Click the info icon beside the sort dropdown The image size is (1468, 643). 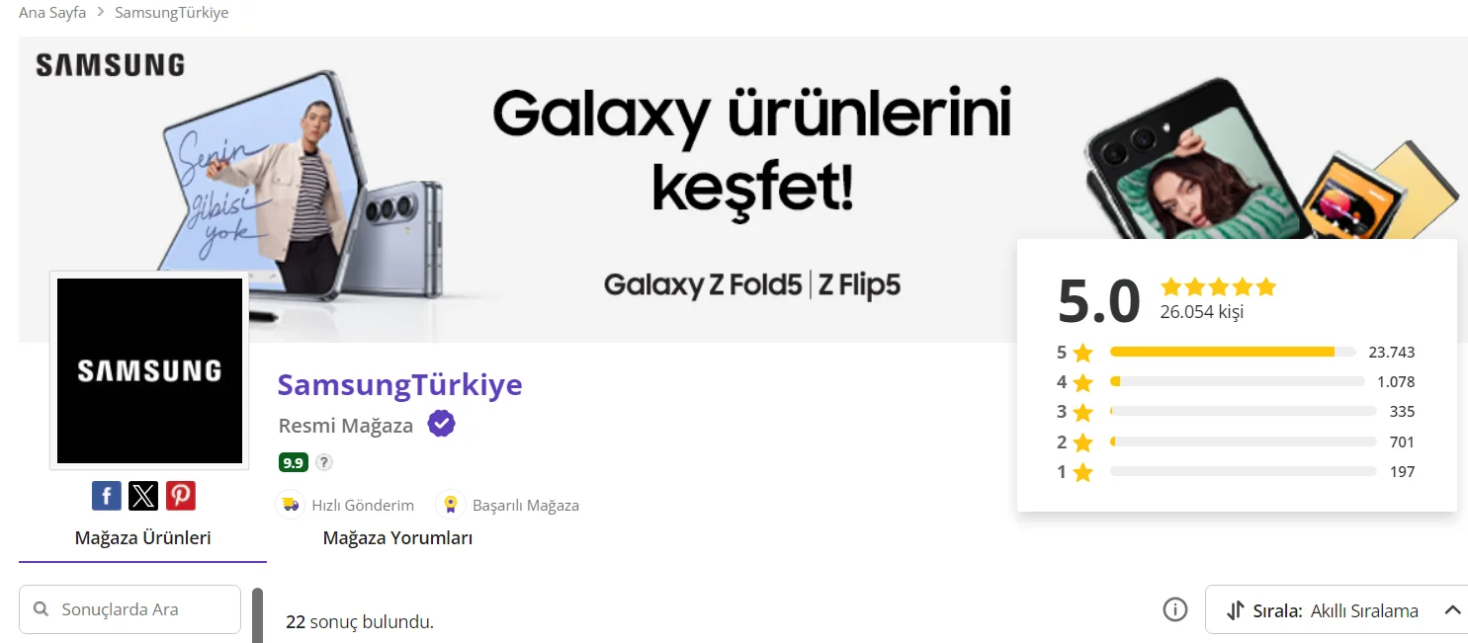pos(1174,609)
